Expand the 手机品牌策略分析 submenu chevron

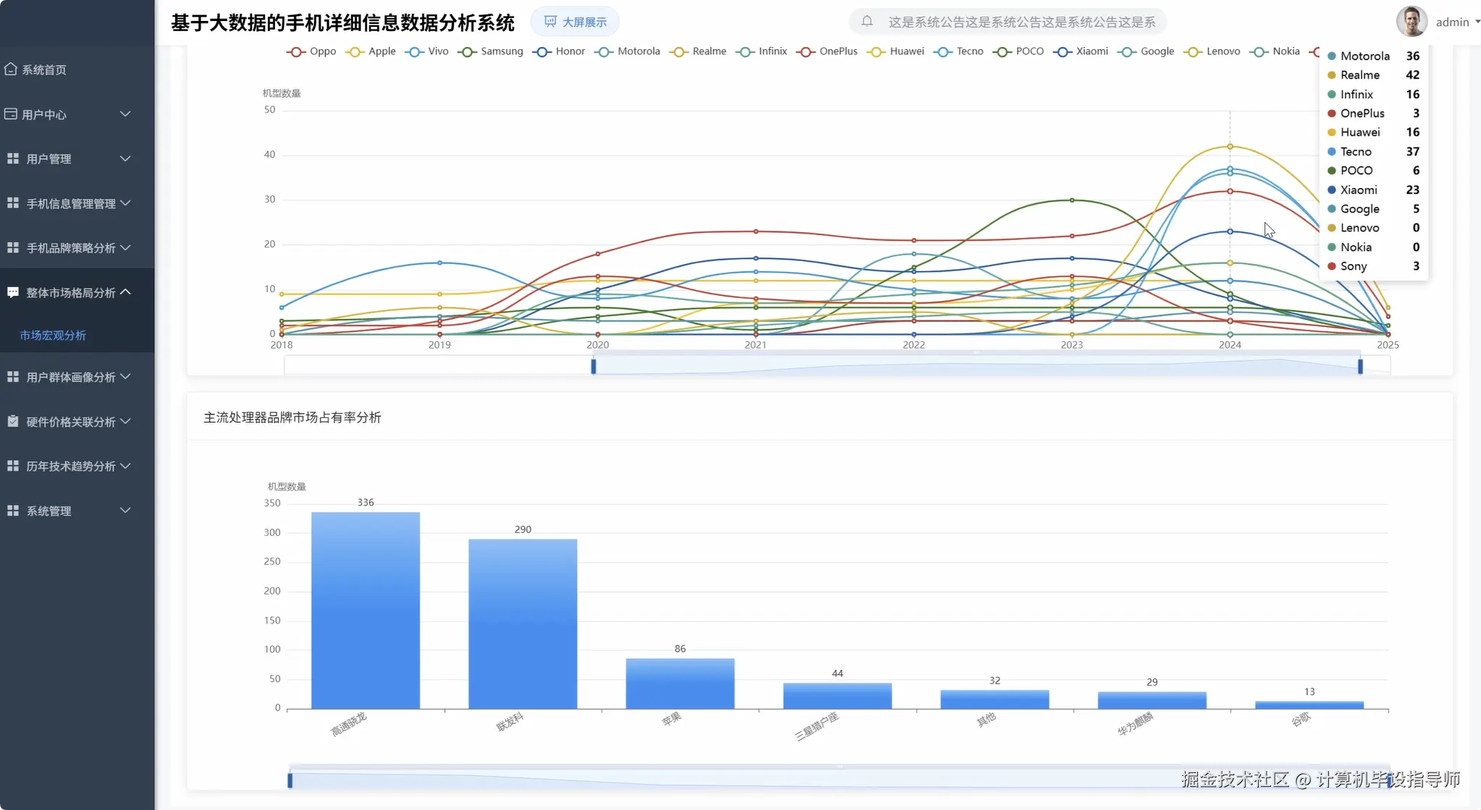coord(125,247)
